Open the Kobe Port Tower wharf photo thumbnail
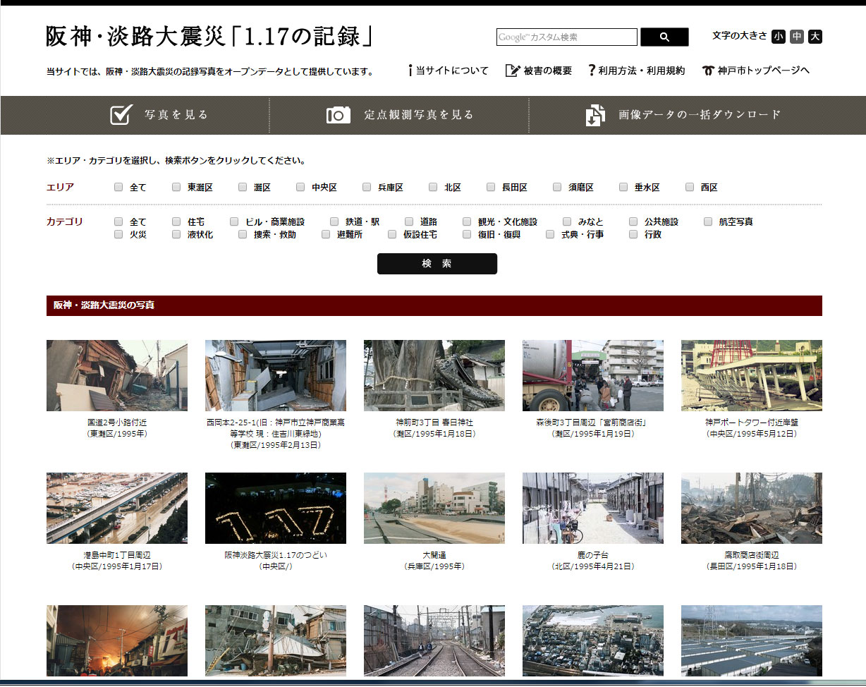The height and width of the screenshot is (687, 866). tap(752, 376)
